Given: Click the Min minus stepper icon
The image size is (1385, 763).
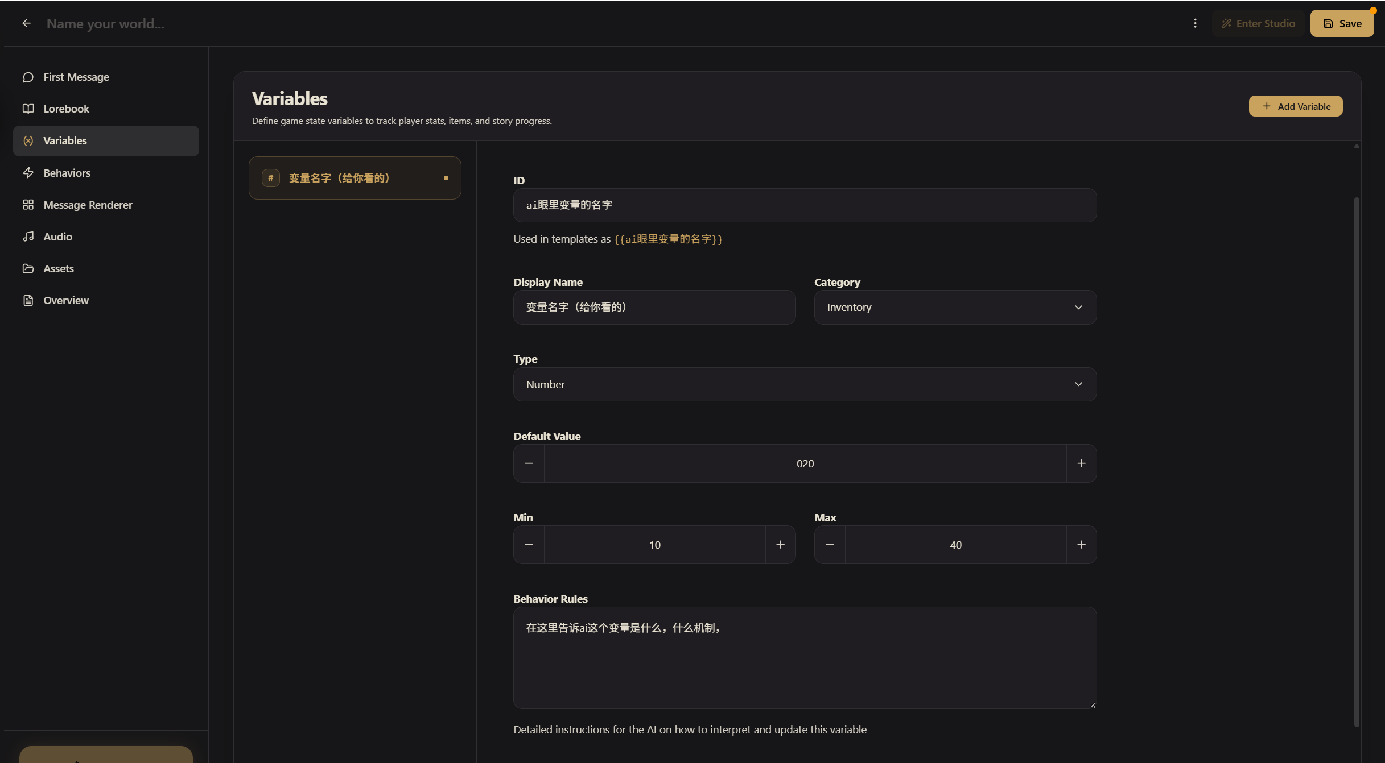Looking at the screenshot, I should point(529,545).
